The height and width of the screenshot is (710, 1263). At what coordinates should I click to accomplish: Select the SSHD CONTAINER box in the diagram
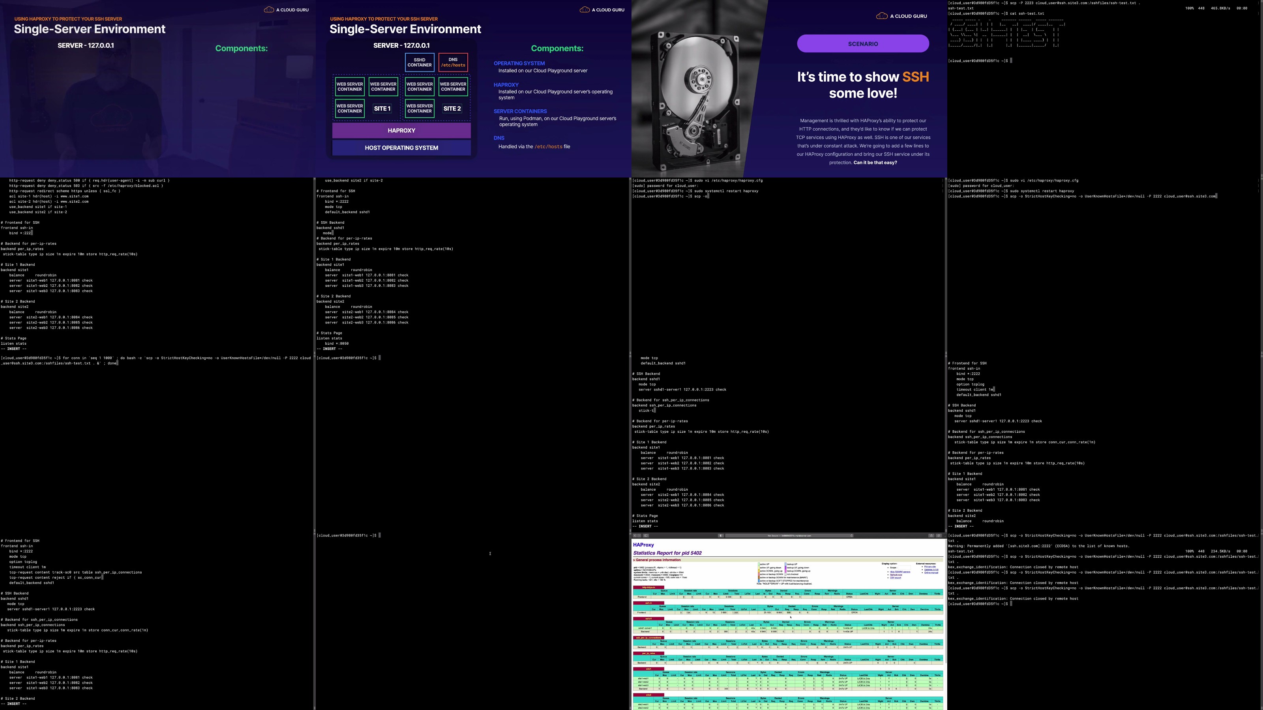coord(420,62)
